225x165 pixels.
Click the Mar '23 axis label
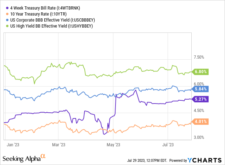(59, 144)
